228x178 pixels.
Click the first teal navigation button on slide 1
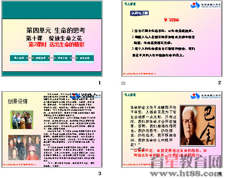(x=19, y=58)
